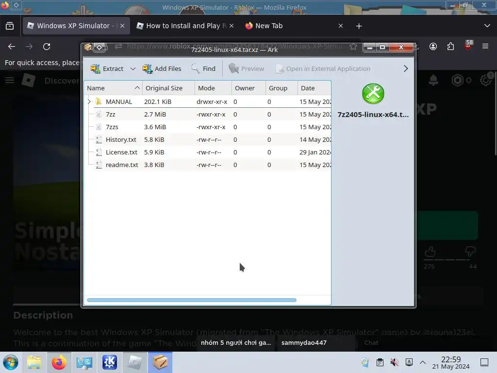This screenshot has height=373, width=497.
Task: Sort by the Date column header
Action: (x=314, y=88)
